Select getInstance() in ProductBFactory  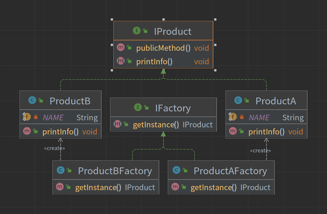98,187
